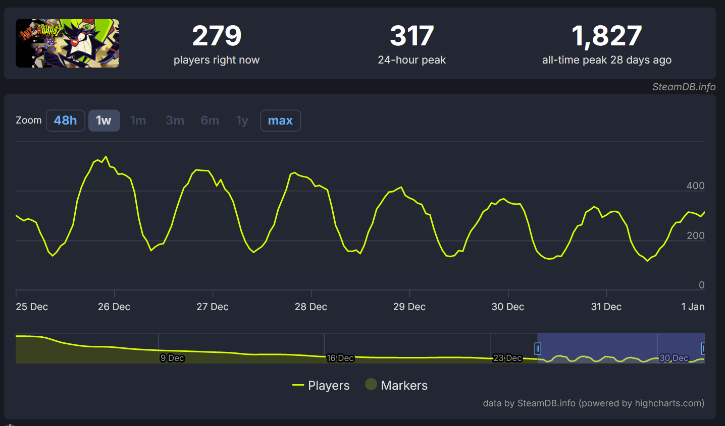Click the 1,827 all-time peak stat

[607, 44]
